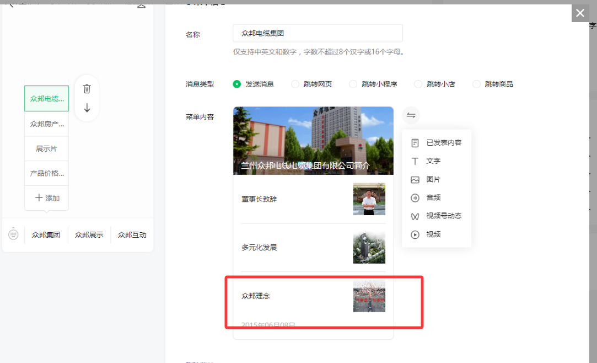597x363 pixels.
Task: Click the 2015年06月08日 date text
Action: tap(268, 325)
